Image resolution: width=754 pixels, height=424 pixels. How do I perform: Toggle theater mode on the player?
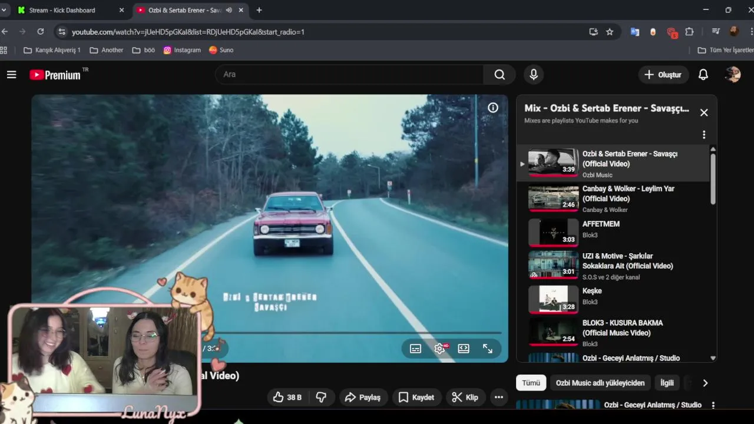pyautogui.click(x=464, y=349)
